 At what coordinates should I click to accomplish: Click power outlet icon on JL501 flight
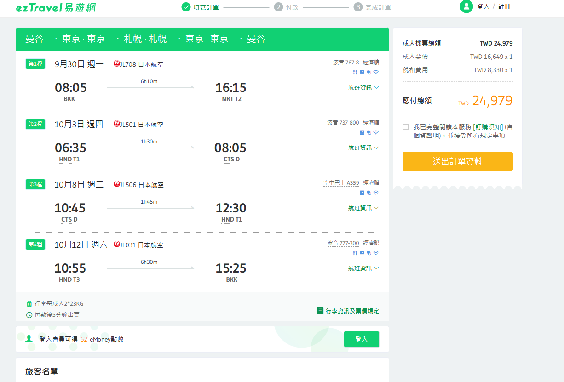(x=369, y=132)
